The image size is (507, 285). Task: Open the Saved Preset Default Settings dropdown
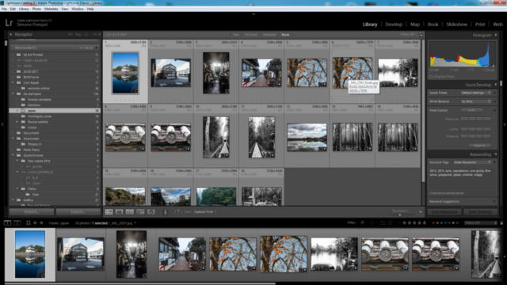pyautogui.click(x=476, y=93)
